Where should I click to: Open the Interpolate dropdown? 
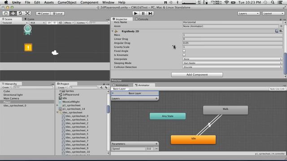pyautogui.click(x=232, y=59)
